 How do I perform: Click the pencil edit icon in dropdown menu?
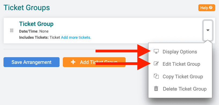tap(156, 64)
